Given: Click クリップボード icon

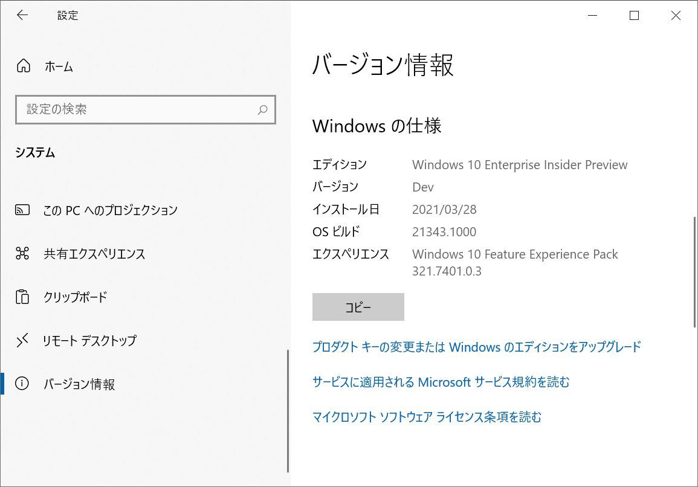Looking at the screenshot, I should (x=22, y=297).
